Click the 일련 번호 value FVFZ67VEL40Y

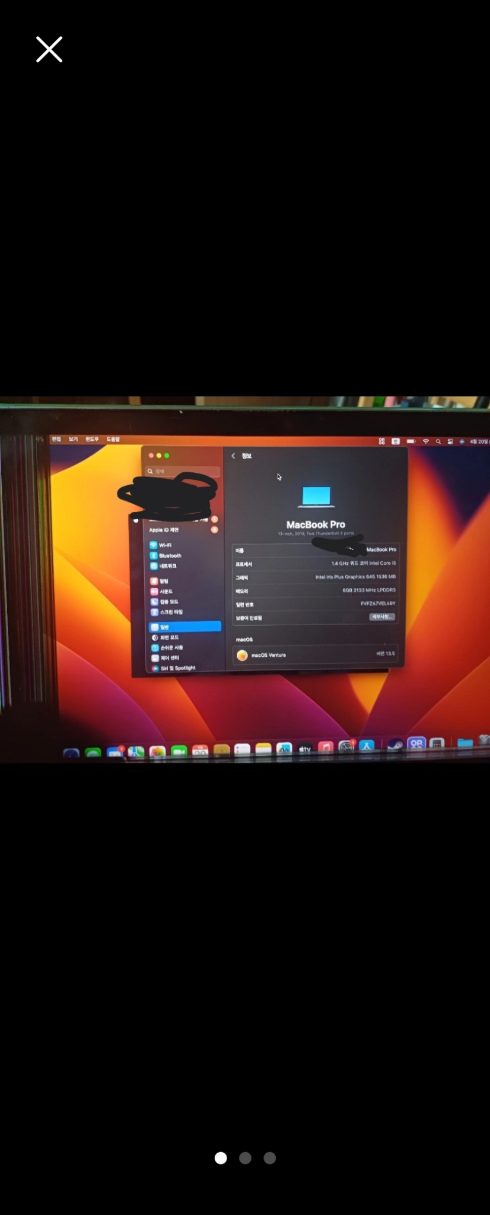coord(378,603)
